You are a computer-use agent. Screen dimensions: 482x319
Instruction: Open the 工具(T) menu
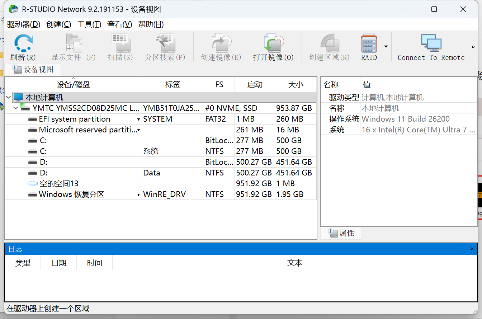pyautogui.click(x=89, y=24)
